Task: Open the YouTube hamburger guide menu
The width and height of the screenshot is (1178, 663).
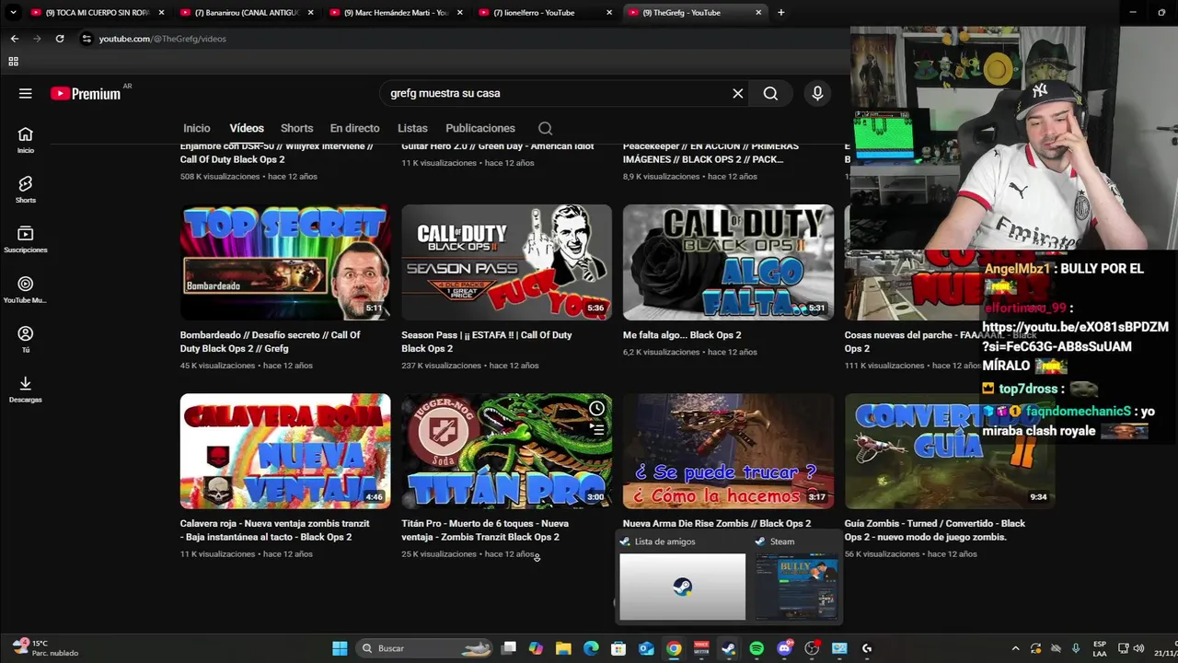Action: tap(26, 93)
